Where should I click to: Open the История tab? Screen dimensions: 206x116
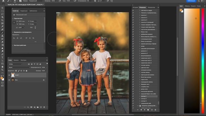click(x=135, y=7)
